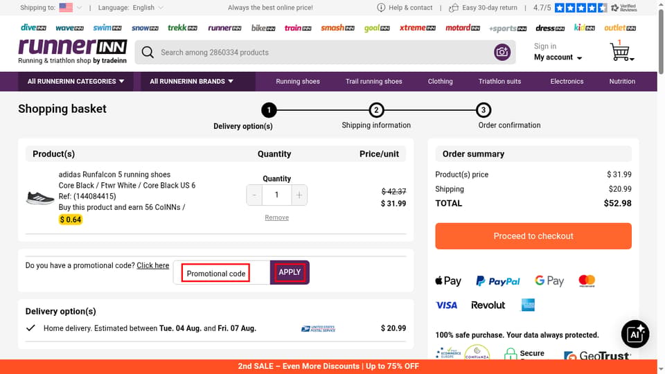Open Triathlon suits menu item
Image resolution: width=665 pixels, height=374 pixels.
click(x=499, y=82)
